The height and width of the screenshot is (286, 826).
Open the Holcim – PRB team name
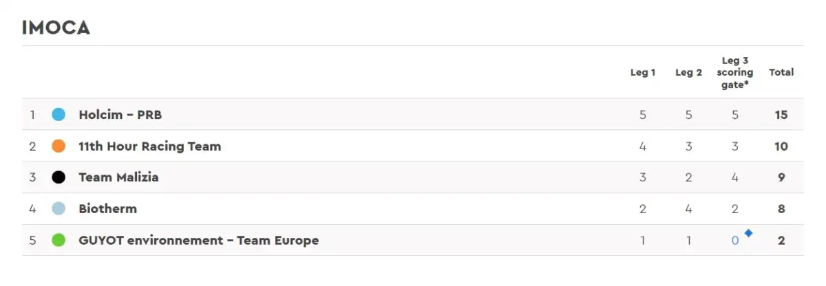(x=120, y=114)
